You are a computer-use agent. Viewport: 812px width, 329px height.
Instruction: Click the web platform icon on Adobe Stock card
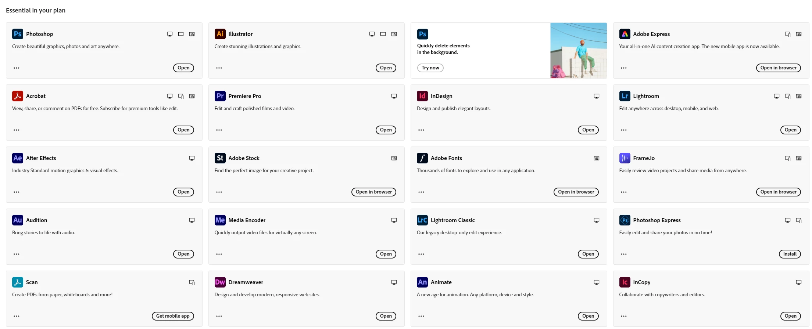tap(394, 158)
